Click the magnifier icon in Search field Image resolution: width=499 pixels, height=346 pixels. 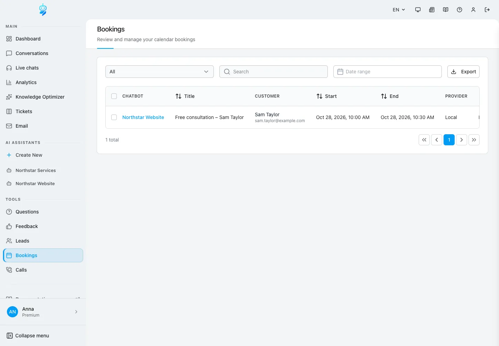point(227,72)
